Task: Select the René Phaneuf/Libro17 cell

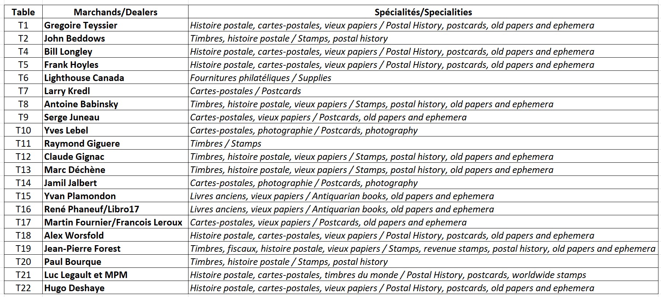Action: click(x=115, y=209)
